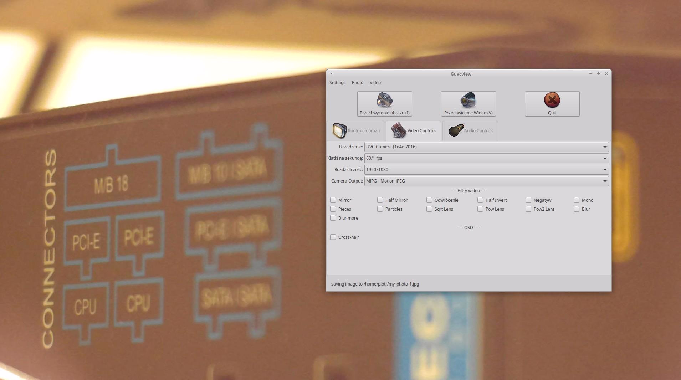The height and width of the screenshot is (380, 681).
Task: Enable the Cross-hair OSD checkbox
Action: point(333,237)
